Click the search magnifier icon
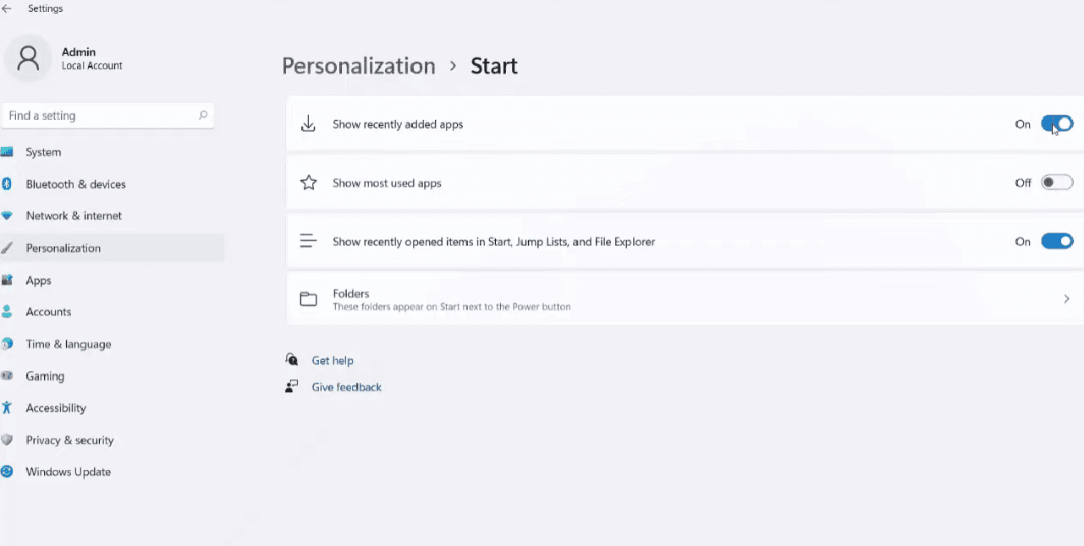 (203, 115)
